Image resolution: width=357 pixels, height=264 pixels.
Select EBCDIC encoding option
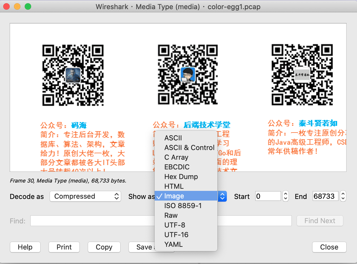[x=177, y=167]
